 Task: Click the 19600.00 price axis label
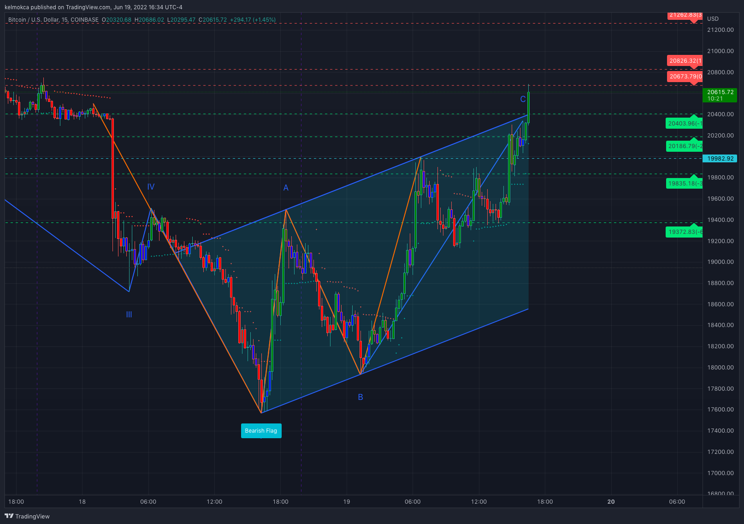click(720, 199)
